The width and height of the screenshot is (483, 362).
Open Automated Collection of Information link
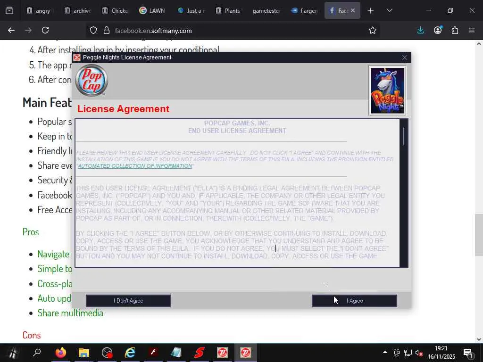pyautogui.click(x=135, y=166)
